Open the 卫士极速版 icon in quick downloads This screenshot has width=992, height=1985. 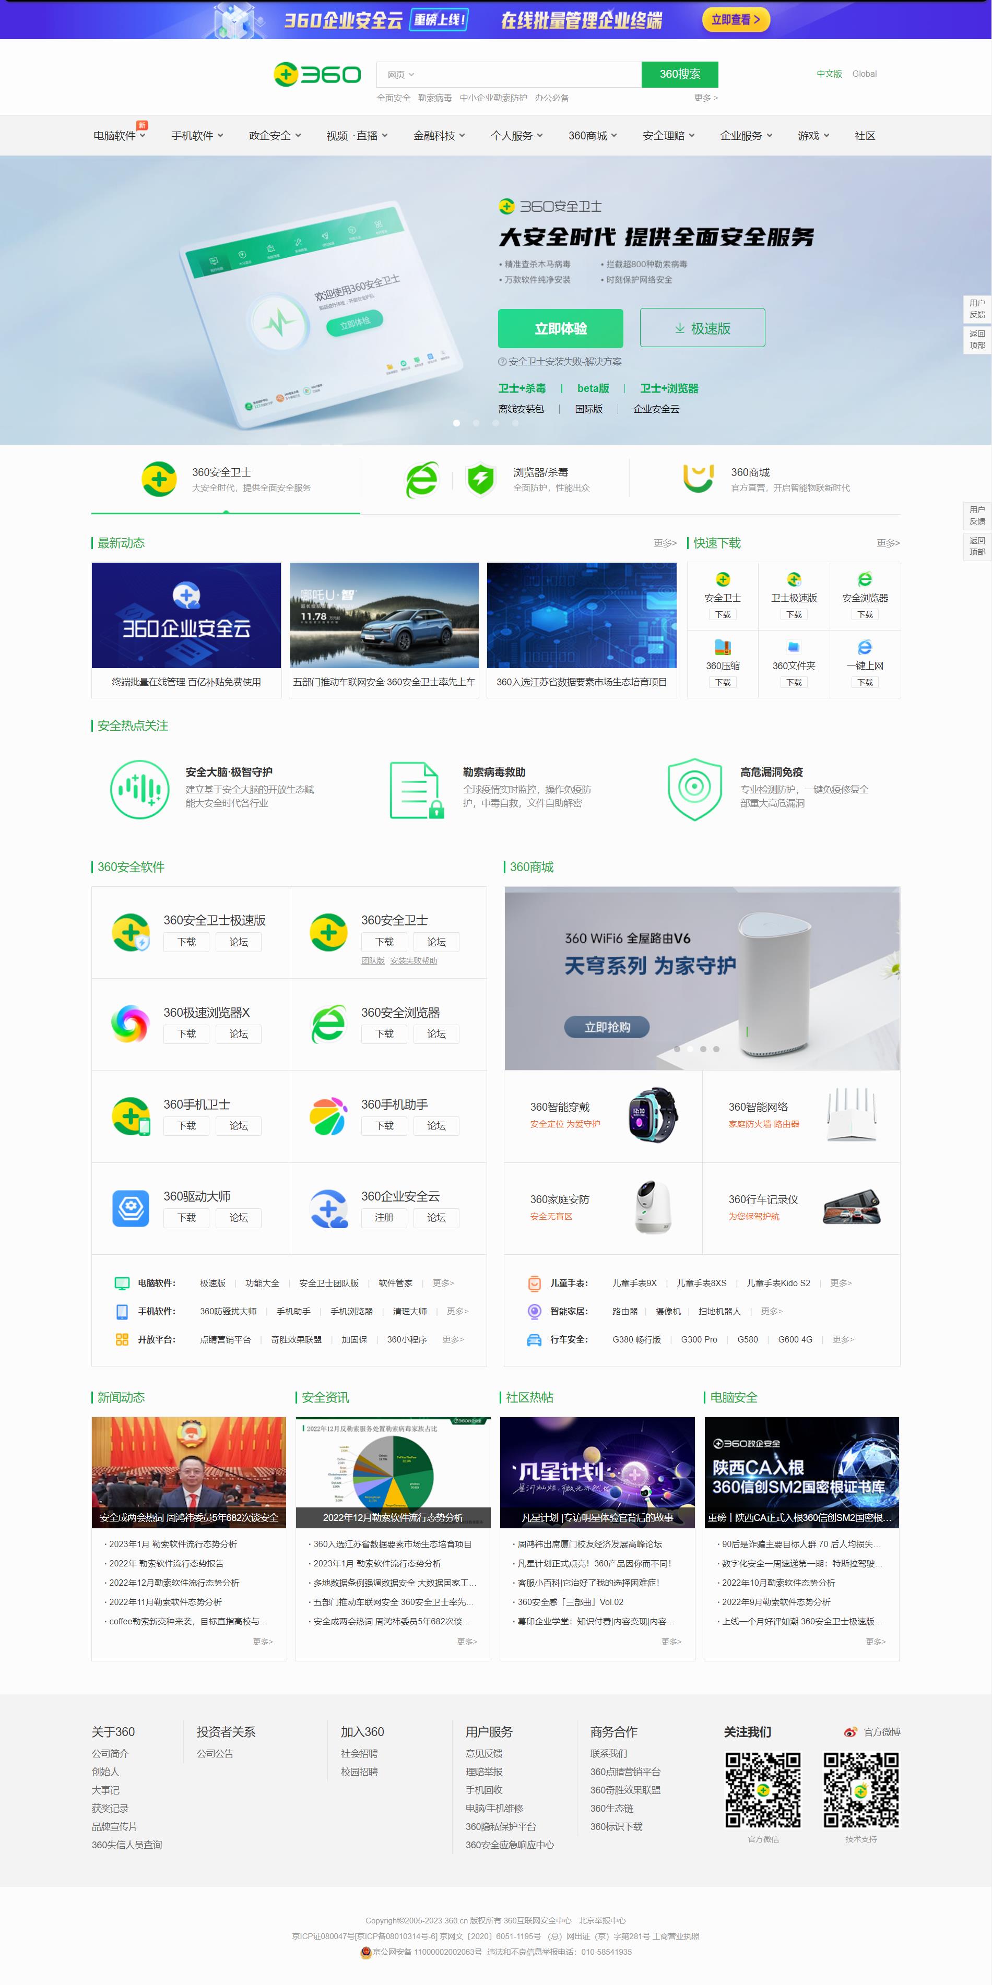click(x=793, y=579)
